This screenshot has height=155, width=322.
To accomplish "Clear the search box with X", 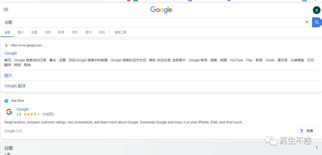I will point(306,22).
